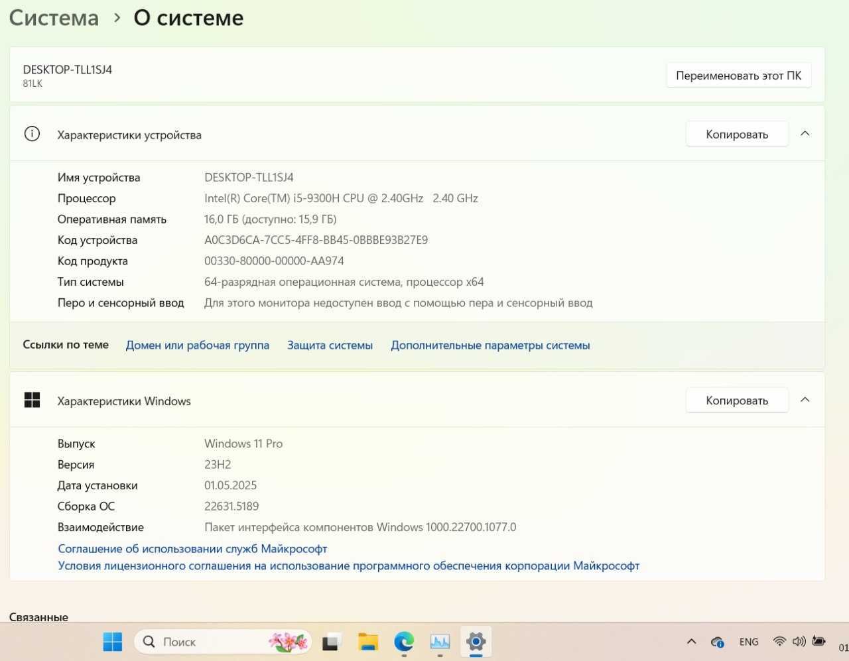Open Task View from the taskbar
Screen dimensions: 849x661
(x=332, y=642)
